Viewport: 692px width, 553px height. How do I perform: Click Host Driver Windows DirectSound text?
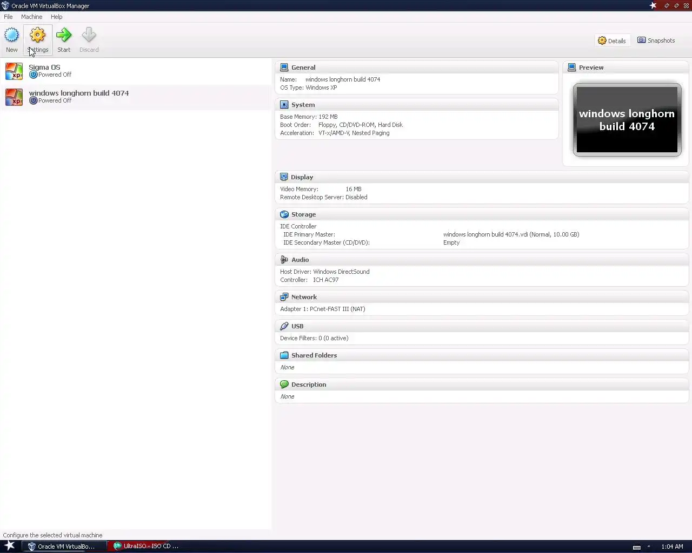coord(325,272)
